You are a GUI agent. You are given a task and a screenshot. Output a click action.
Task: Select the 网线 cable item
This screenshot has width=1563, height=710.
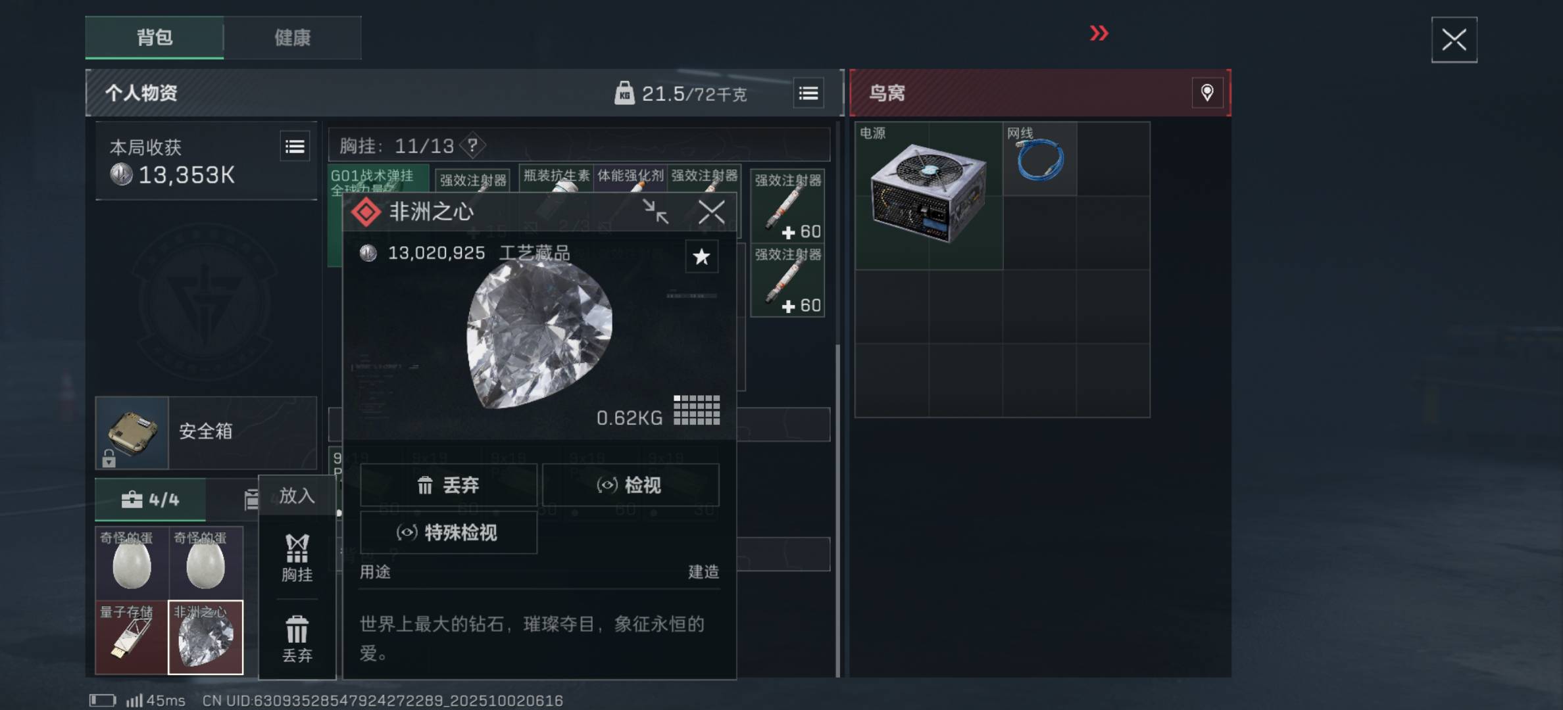[1040, 158]
